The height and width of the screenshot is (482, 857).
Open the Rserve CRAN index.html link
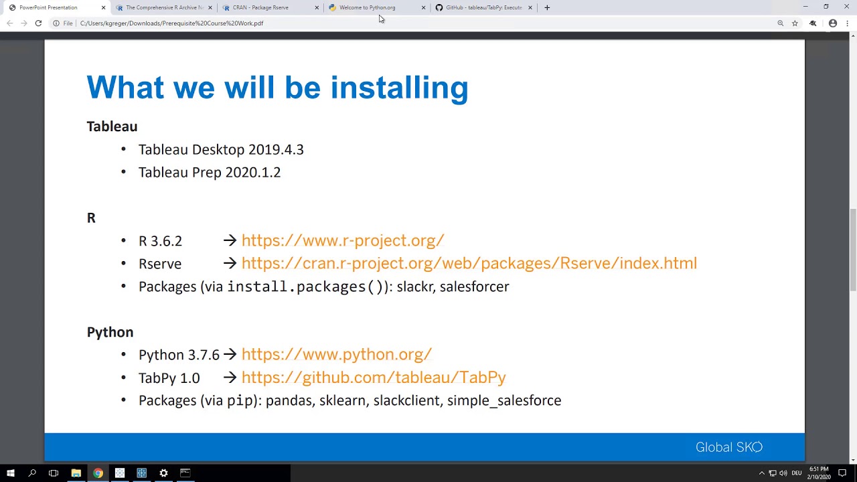[469, 263]
